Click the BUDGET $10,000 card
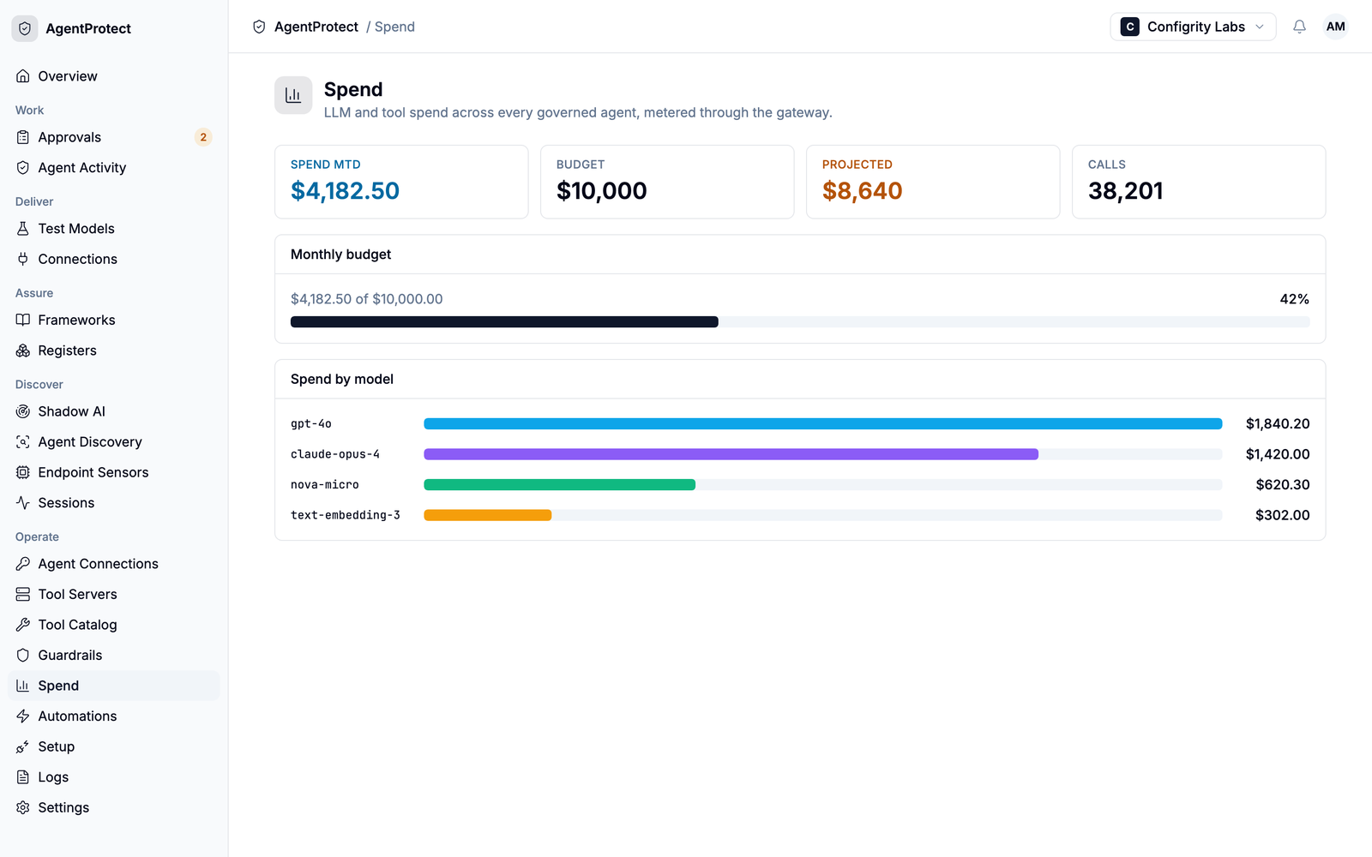 pyautogui.click(x=667, y=182)
